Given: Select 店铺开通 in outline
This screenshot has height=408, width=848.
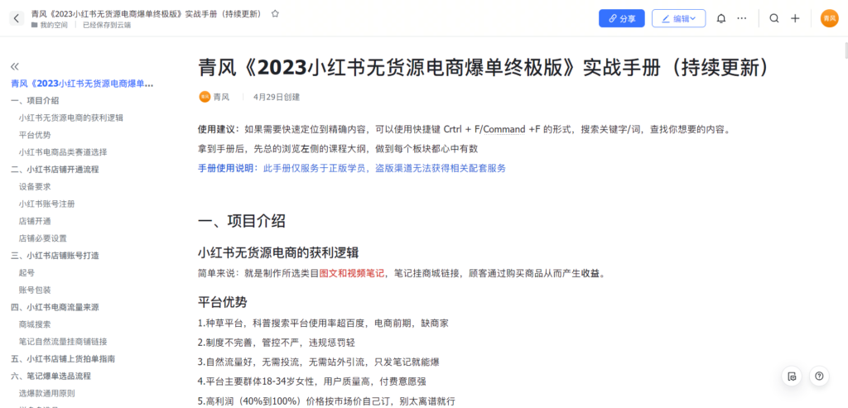Looking at the screenshot, I should point(35,221).
